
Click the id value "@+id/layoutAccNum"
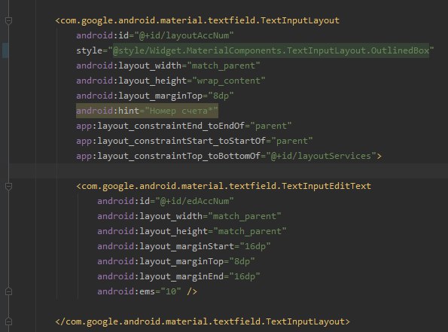click(x=184, y=35)
